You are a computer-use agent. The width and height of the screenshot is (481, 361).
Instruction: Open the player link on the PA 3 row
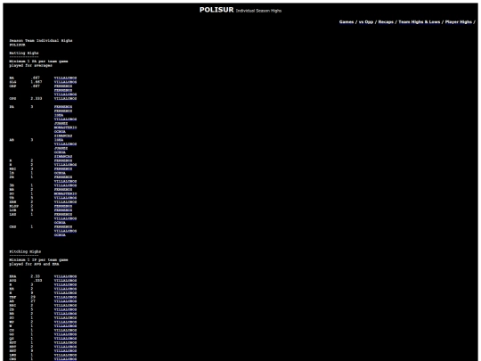(63, 107)
